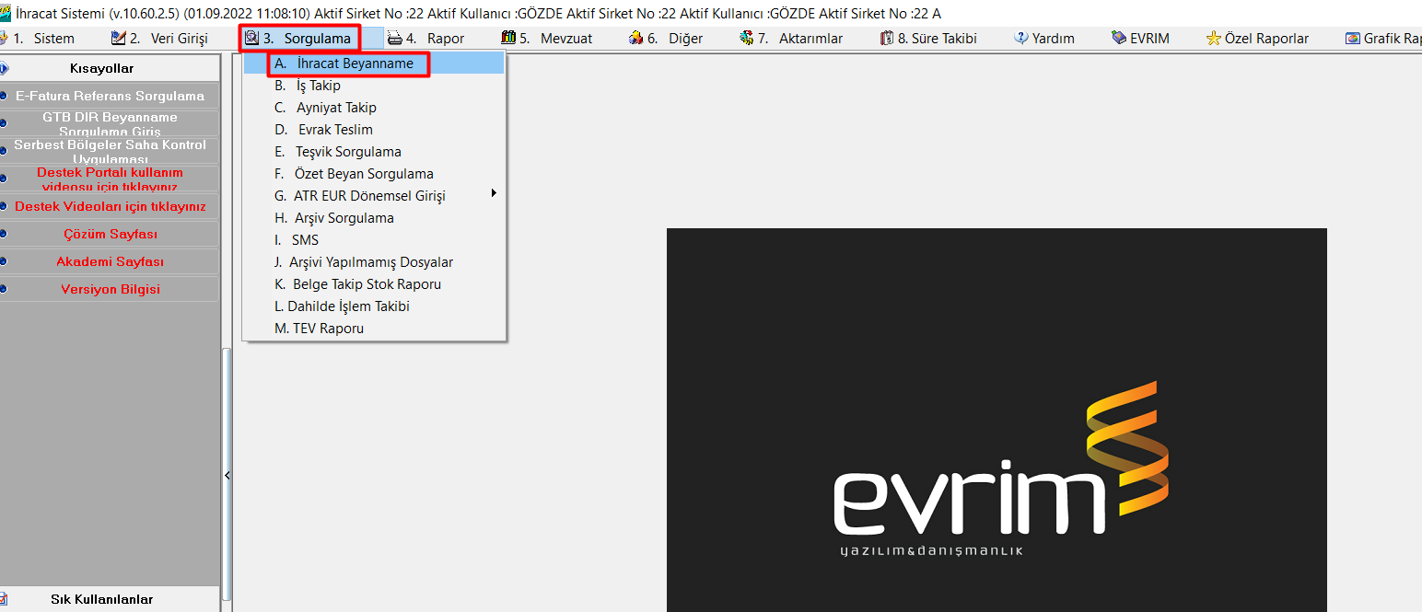Switch to Sık Kullanılanlar panel
This screenshot has height=612, width=1422.
tap(110, 599)
